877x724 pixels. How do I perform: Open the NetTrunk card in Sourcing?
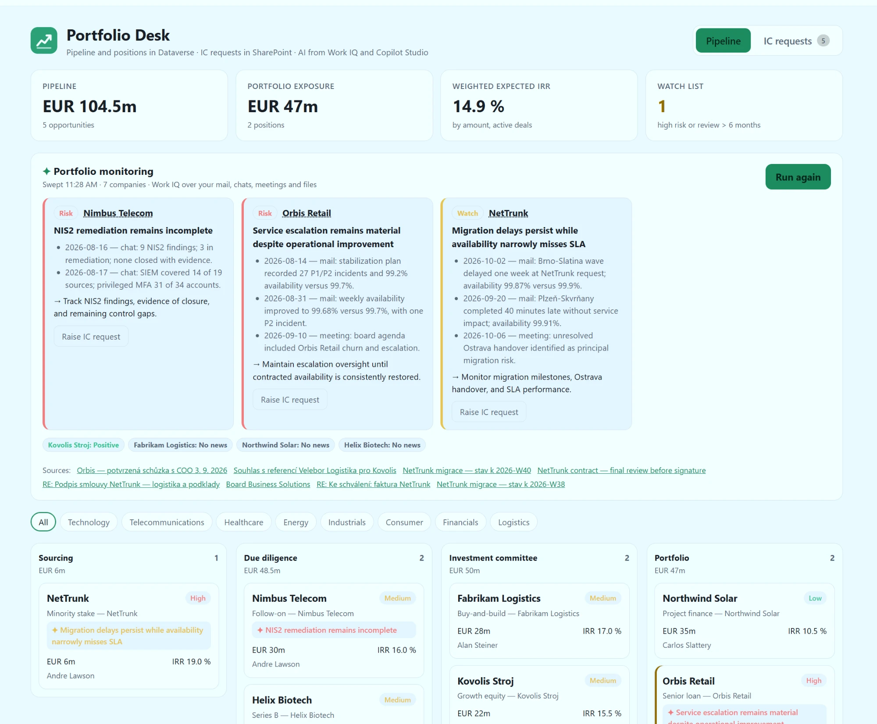(x=128, y=636)
